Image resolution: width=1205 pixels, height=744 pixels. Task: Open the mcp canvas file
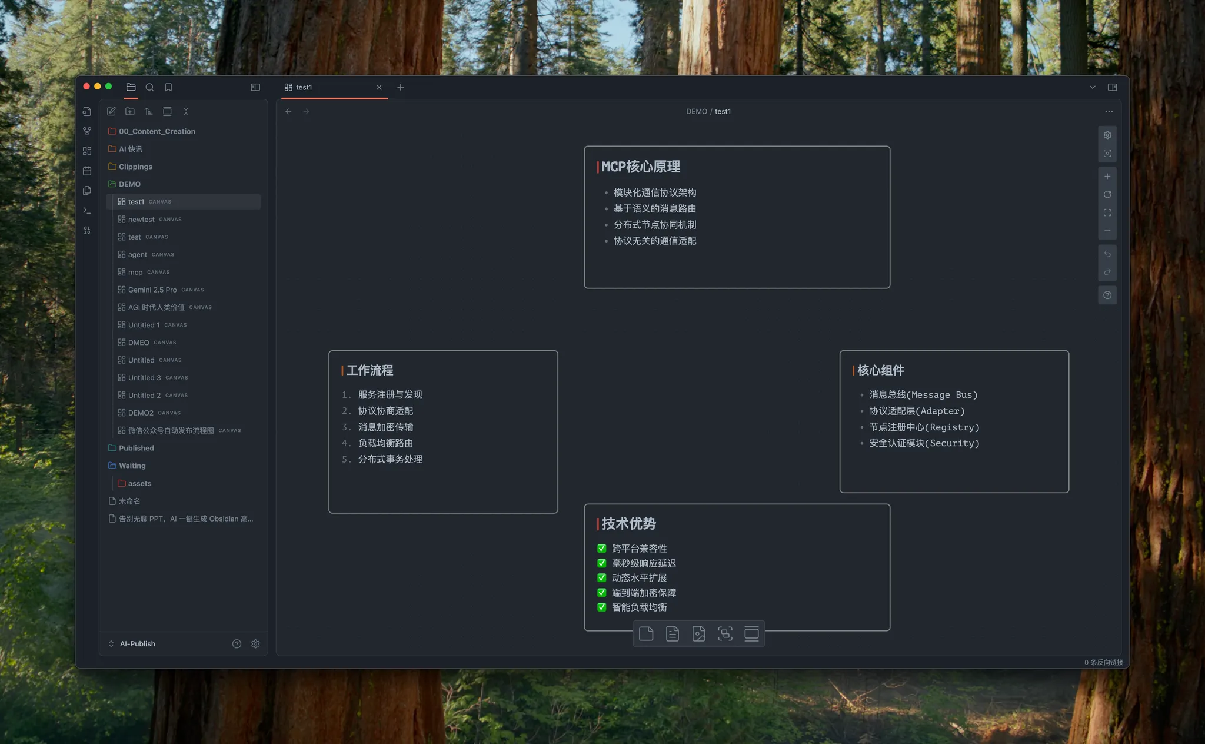135,272
